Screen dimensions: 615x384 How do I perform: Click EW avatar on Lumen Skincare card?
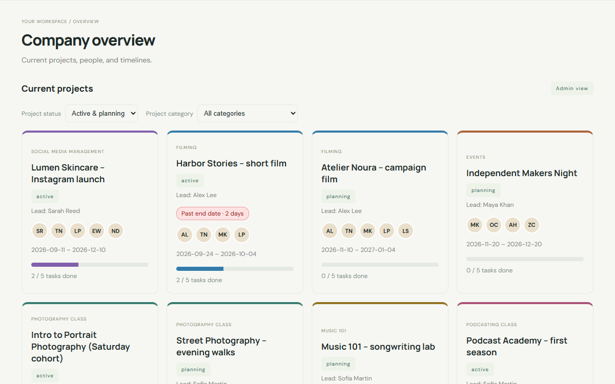pos(97,231)
